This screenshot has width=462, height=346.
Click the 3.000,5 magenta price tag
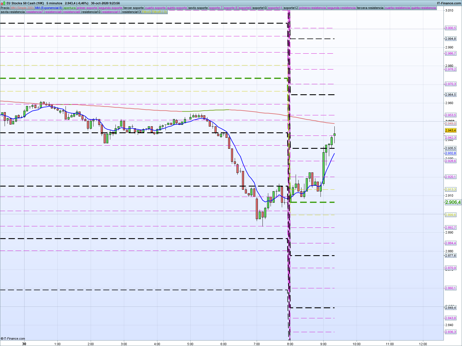click(450, 28)
